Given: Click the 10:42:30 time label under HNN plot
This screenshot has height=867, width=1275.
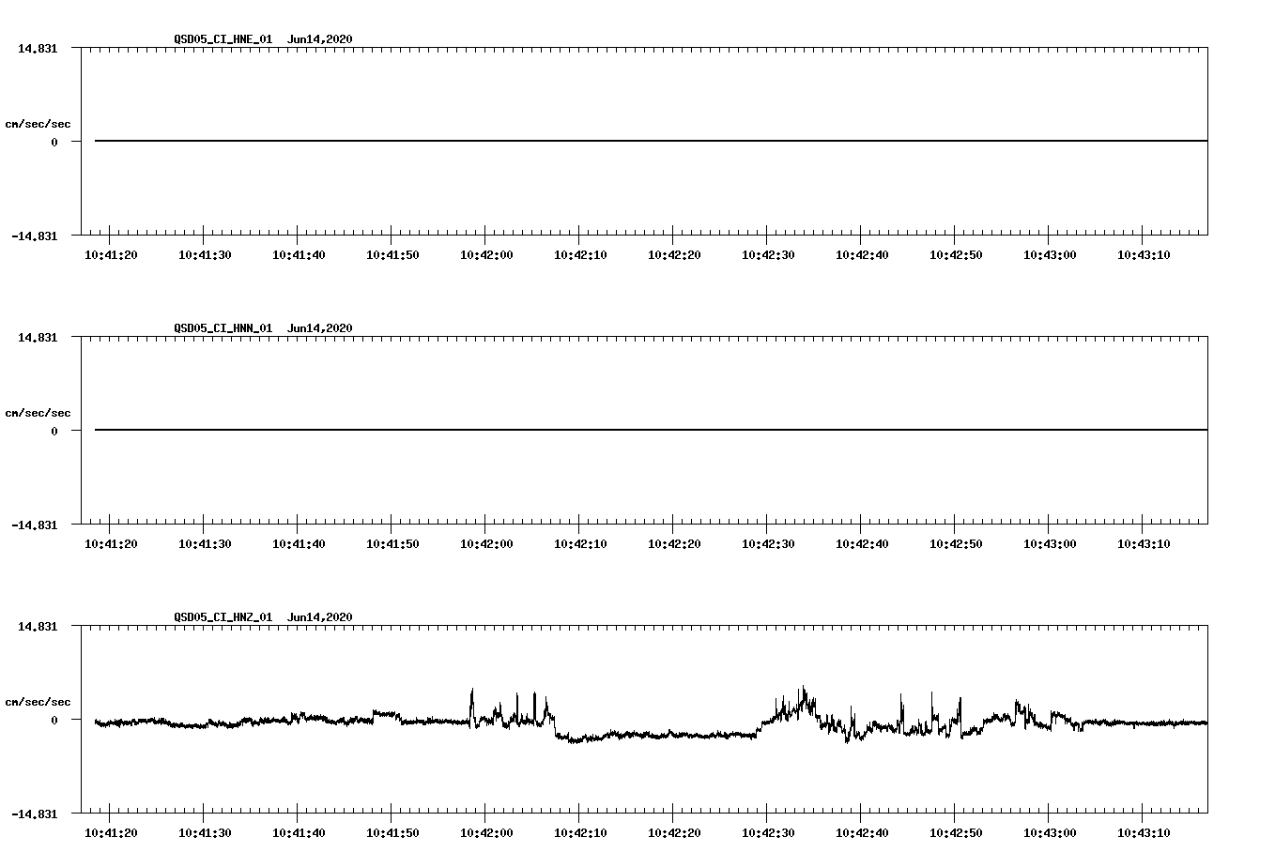Looking at the screenshot, I should click(768, 543).
